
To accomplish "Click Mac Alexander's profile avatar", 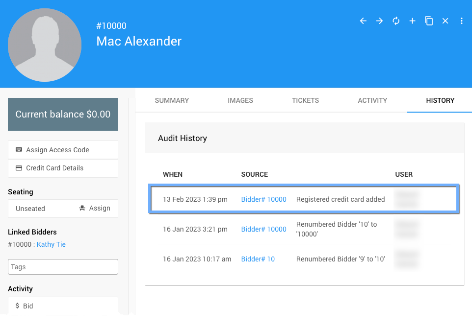I will (x=45, y=45).
